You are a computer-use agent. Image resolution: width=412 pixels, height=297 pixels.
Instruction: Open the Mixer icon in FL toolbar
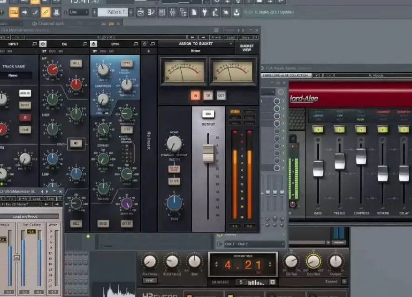(173, 12)
